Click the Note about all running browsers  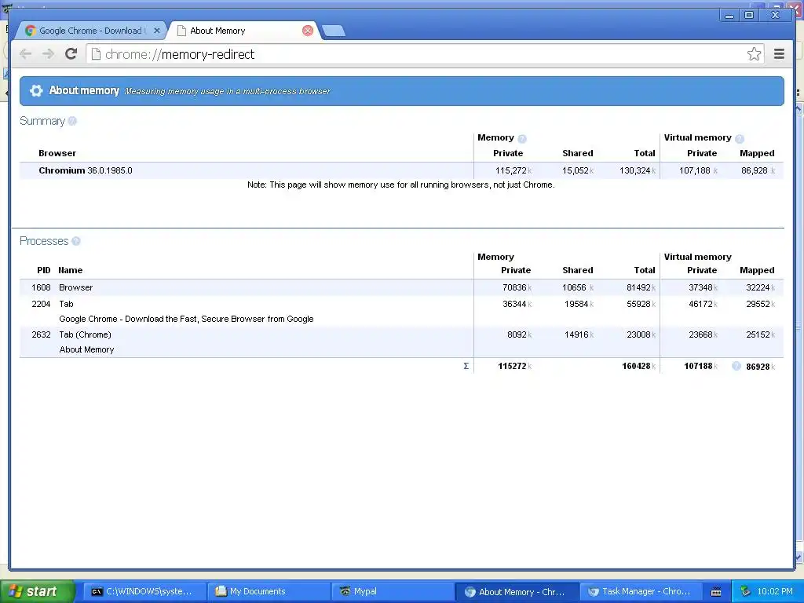[x=401, y=185]
